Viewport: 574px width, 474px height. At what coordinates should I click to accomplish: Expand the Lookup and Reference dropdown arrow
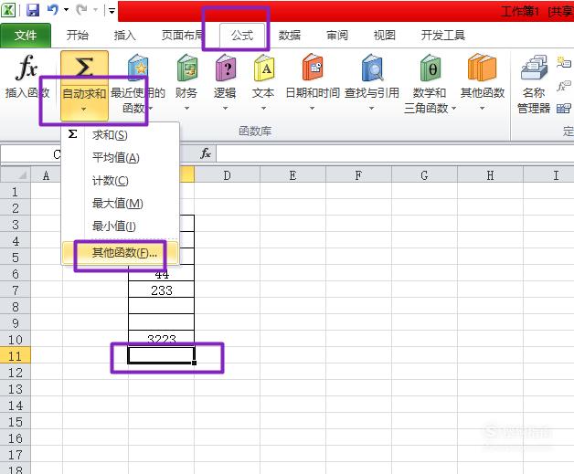point(372,109)
